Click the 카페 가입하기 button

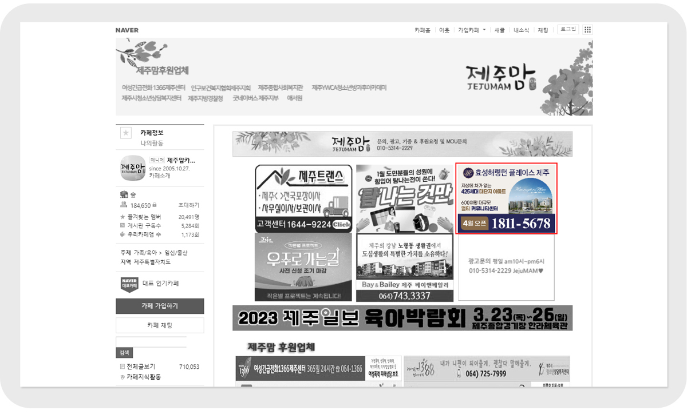(160, 306)
